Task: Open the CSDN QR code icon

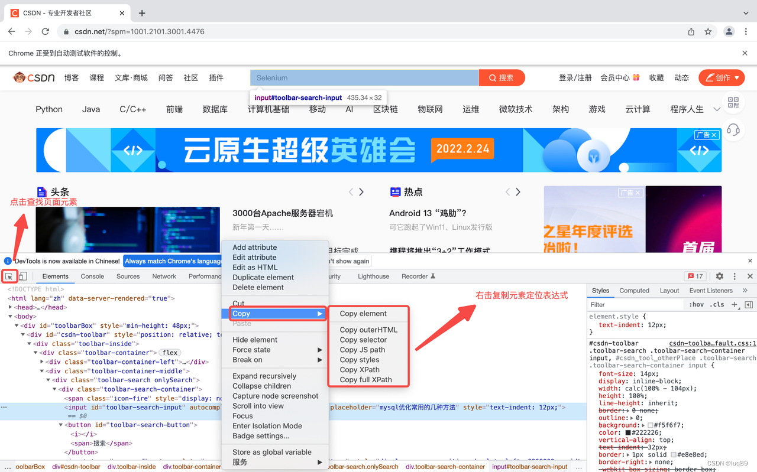Action: (x=733, y=102)
